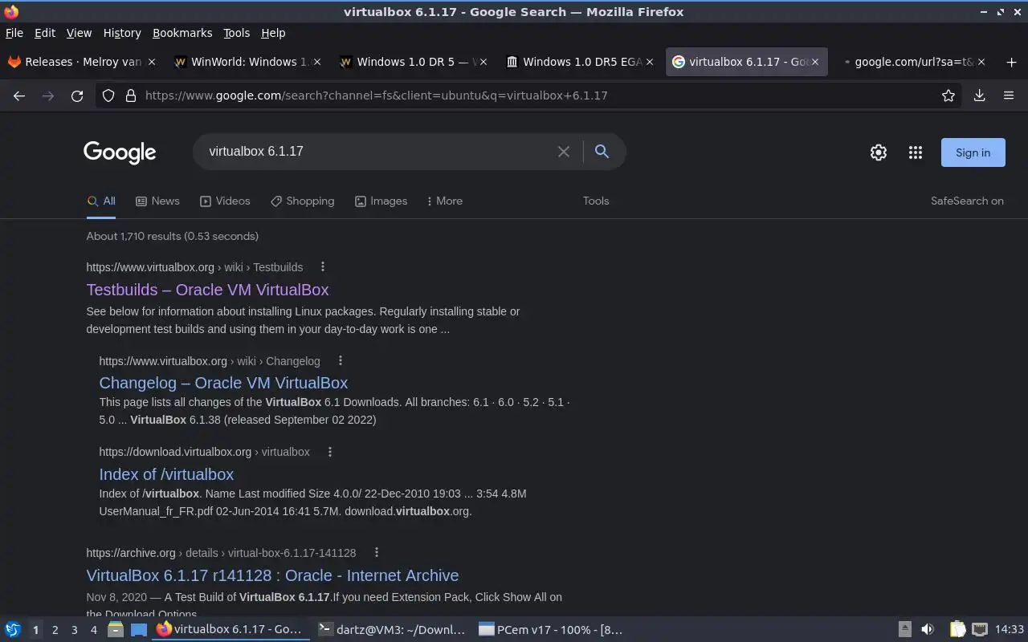Bookmark this page with the star

[x=948, y=95]
